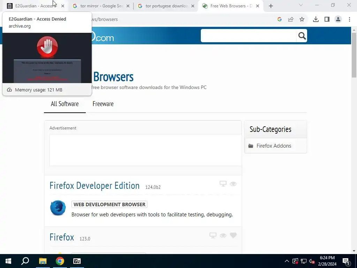Bookmark this page with the star icon
The image size is (357, 268).
pos(302,20)
